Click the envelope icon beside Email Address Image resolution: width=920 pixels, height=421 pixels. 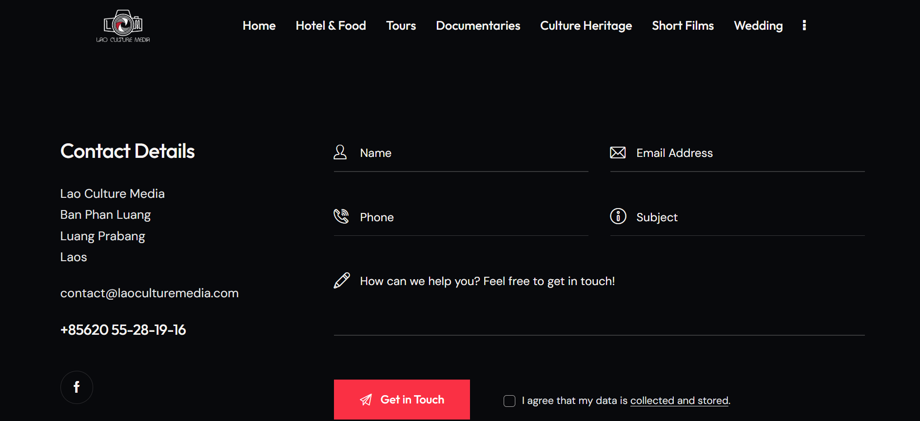point(617,153)
